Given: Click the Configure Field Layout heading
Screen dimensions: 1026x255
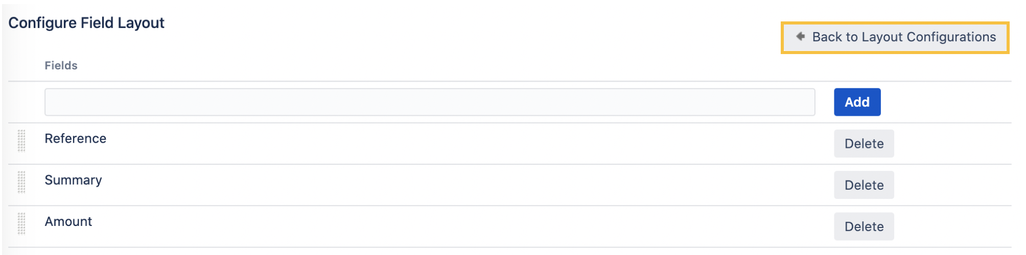Looking at the screenshot, I should (x=86, y=23).
